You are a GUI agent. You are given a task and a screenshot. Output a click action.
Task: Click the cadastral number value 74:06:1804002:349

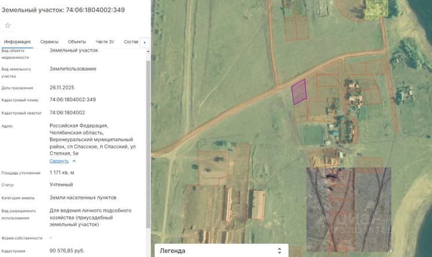pyautogui.click(x=73, y=100)
